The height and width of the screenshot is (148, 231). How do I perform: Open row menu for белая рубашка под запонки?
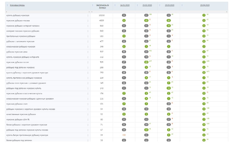click(88, 140)
